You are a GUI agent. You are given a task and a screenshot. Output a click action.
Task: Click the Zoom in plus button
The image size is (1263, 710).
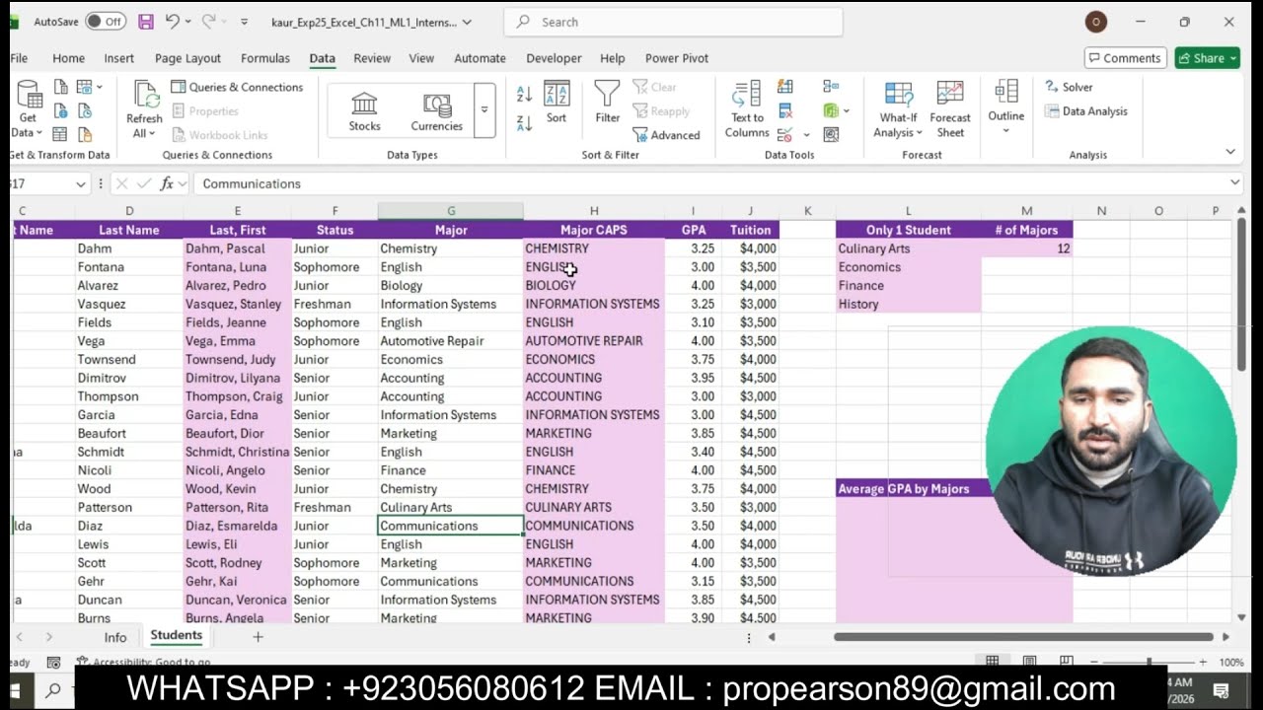click(1202, 662)
